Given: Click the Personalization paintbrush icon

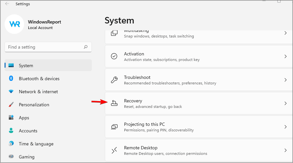Looking at the screenshot, I should click(11, 105).
